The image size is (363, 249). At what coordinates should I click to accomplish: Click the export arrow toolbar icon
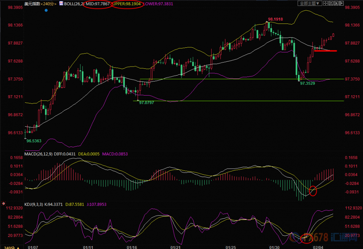(341, 3)
